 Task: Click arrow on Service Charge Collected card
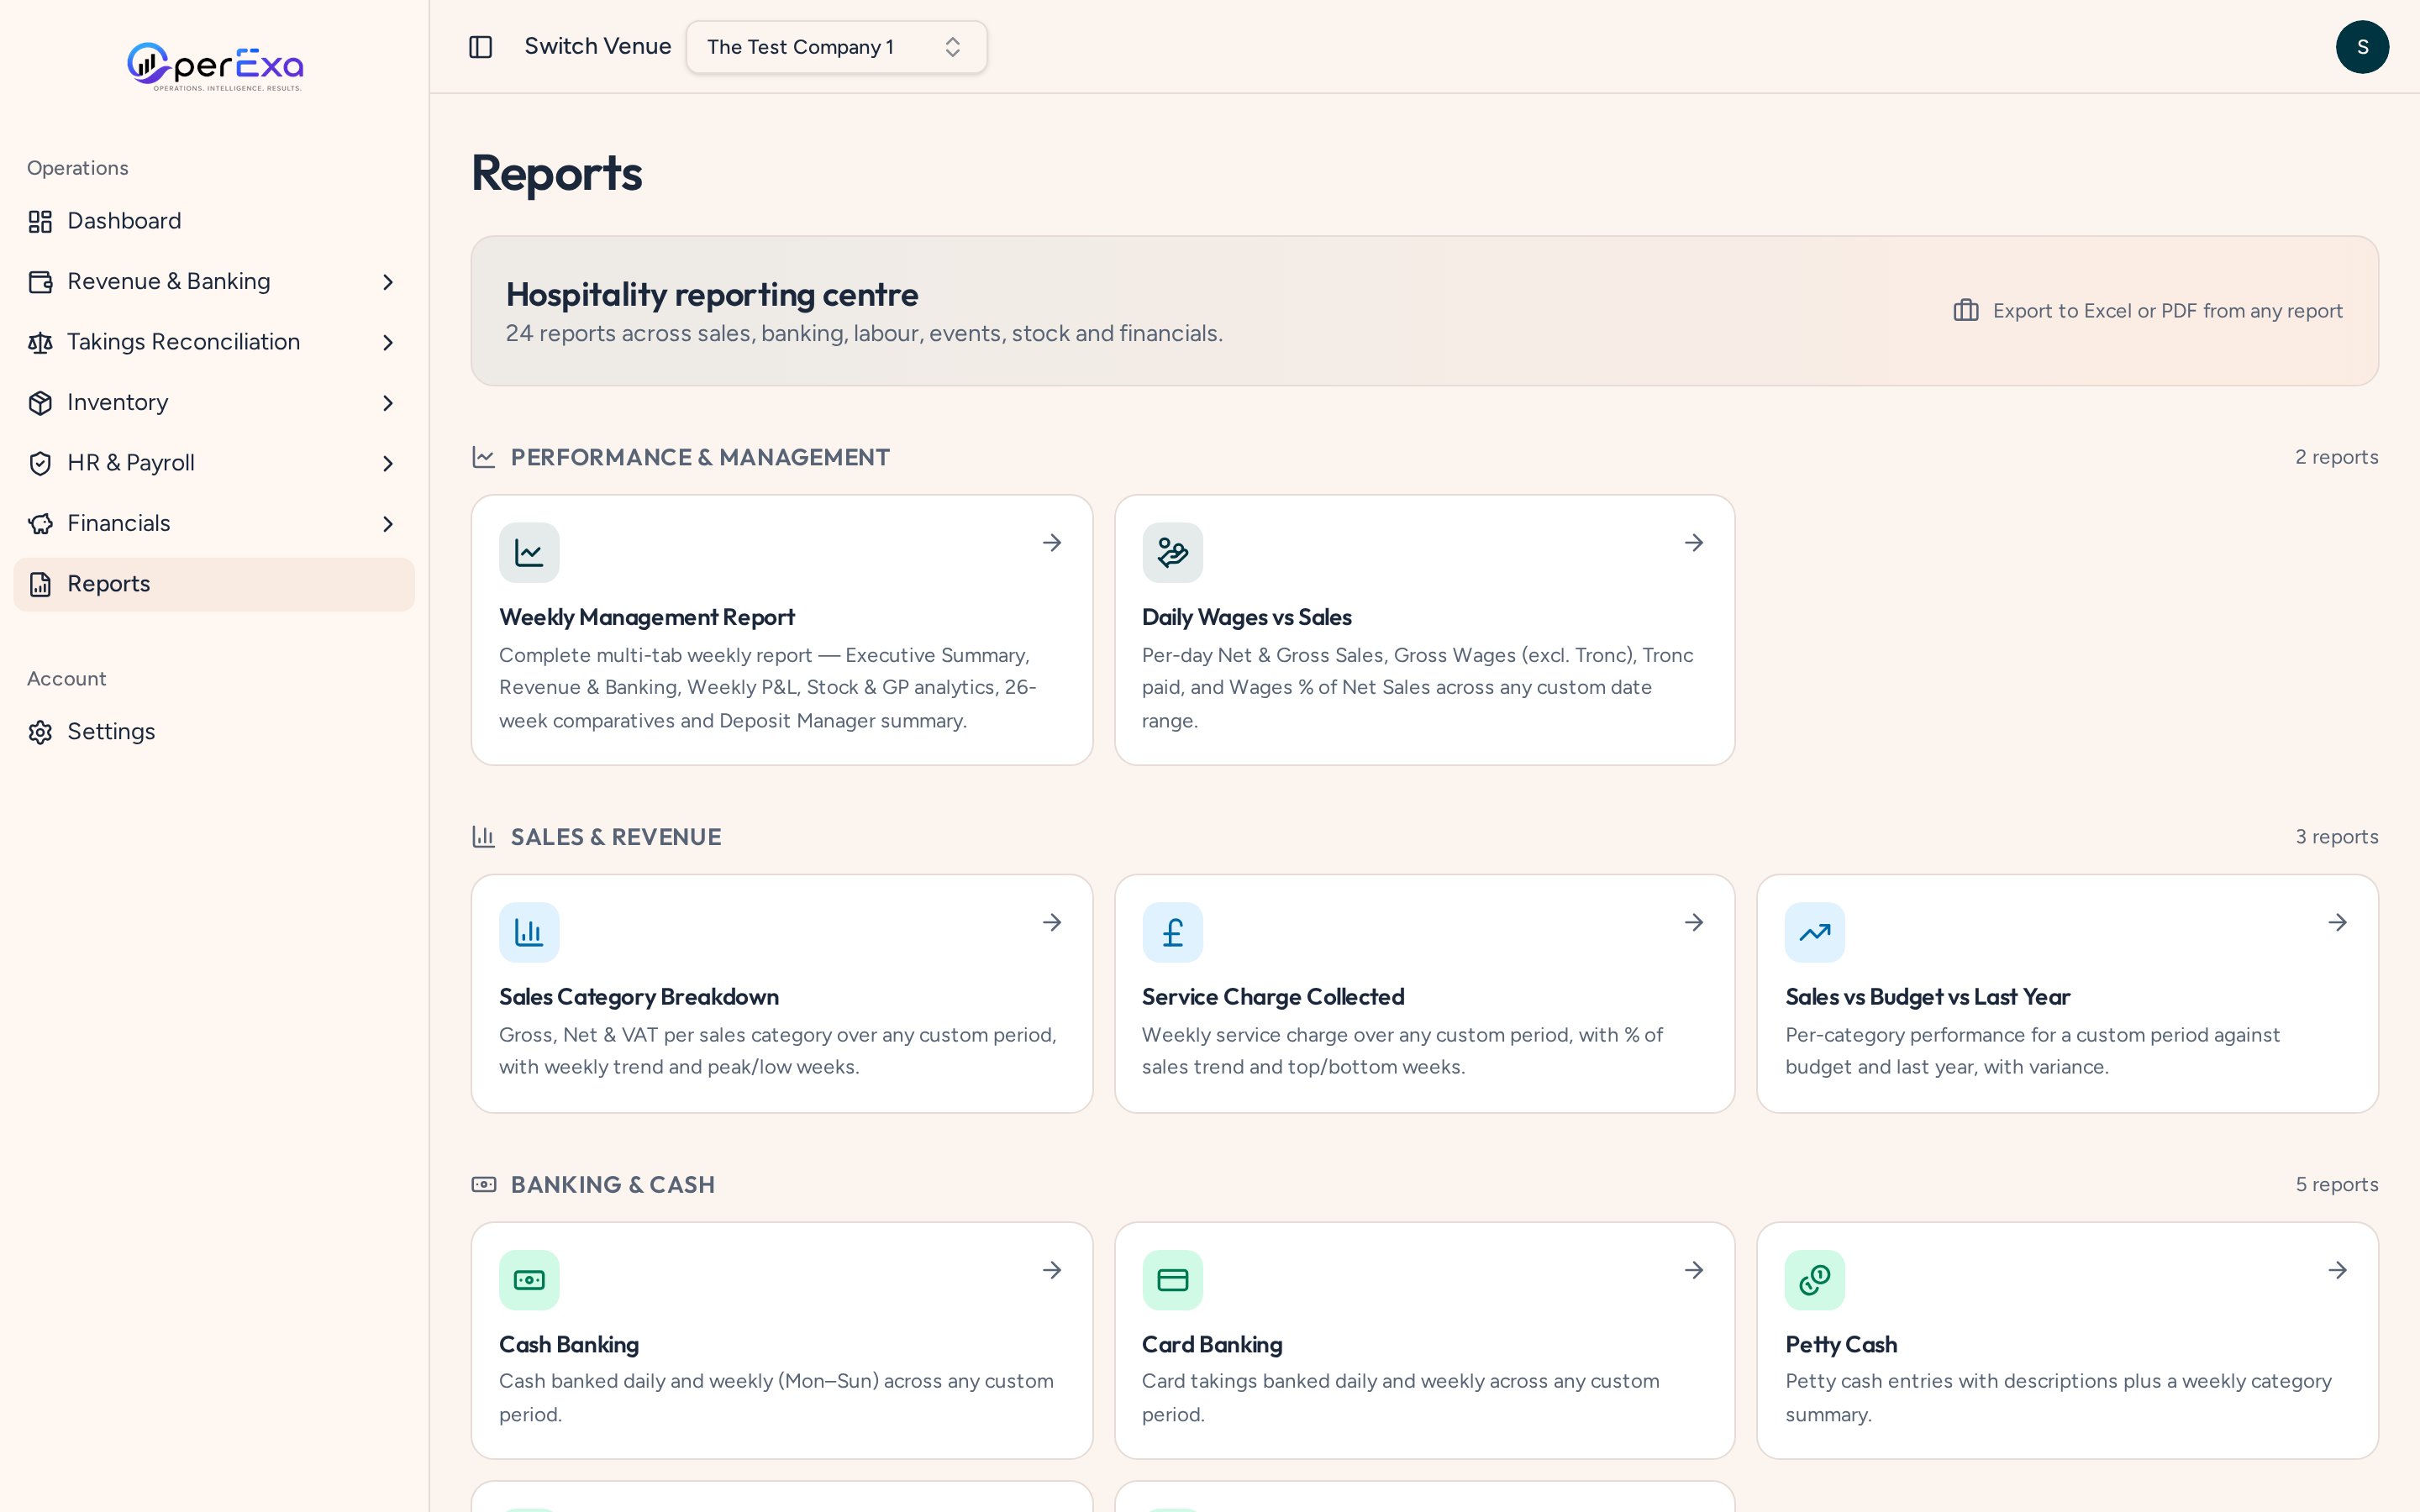pos(1693,923)
